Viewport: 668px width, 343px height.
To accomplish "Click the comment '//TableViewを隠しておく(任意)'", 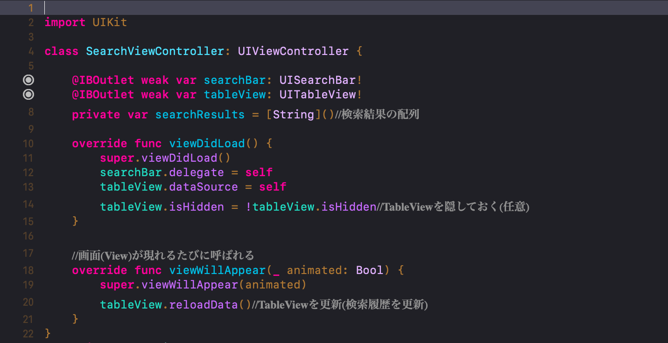I will click(453, 207).
